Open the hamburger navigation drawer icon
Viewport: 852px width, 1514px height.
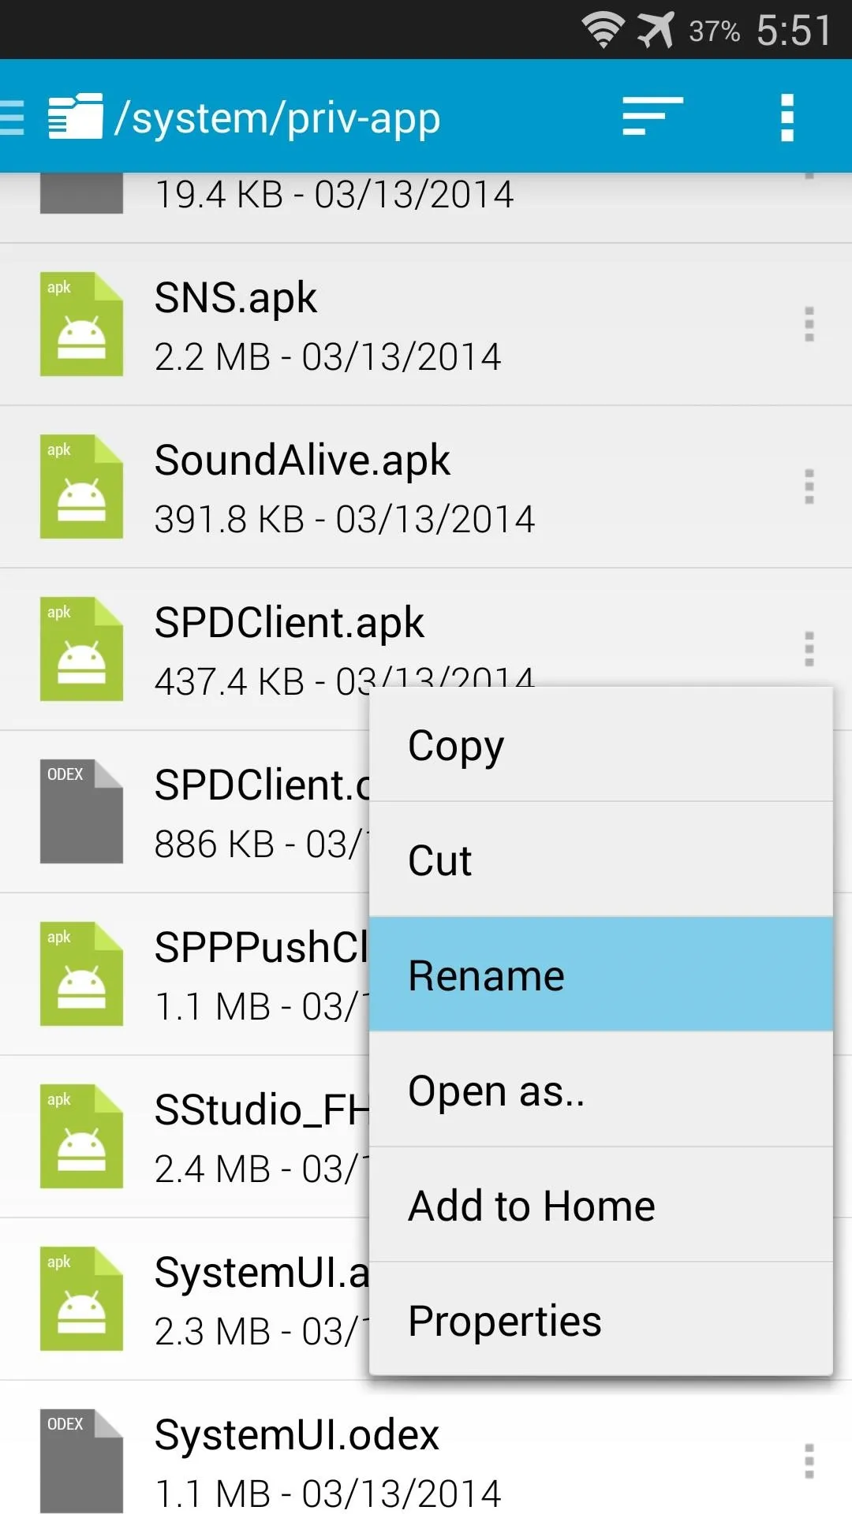pyautogui.click(x=13, y=117)
